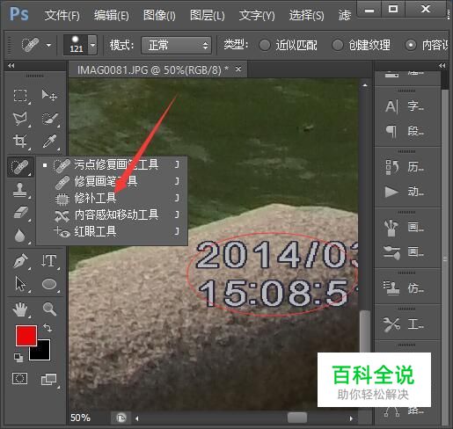Choose 内容感知移动工具 from the flyout
This screenshot has height=429, width=453.
(112, 214)
